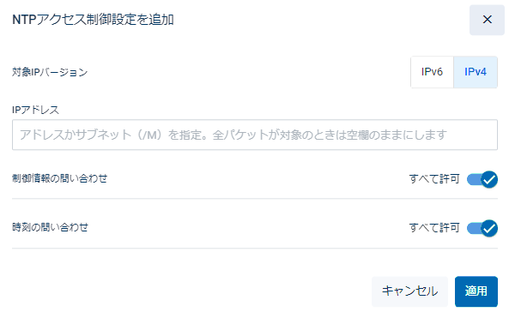Click the dialog title NTPアクセス制御設定を追加
This screenshot has height=318, width=509.
pyautogui.click(x=93, y=20)
